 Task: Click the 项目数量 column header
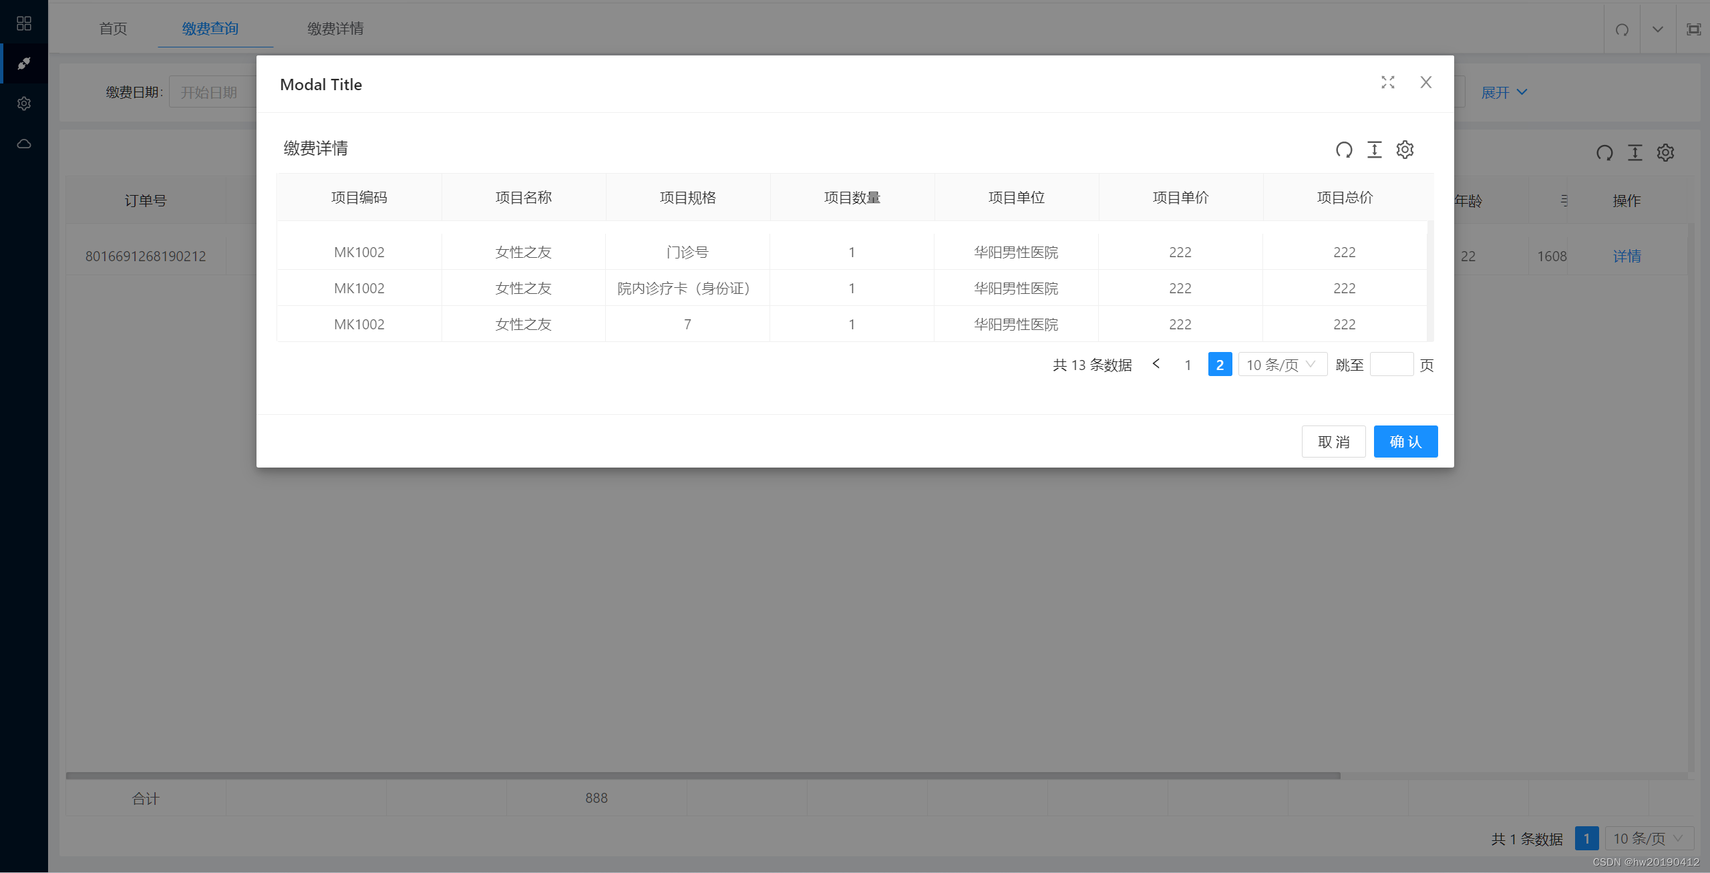tap(852, 198)
